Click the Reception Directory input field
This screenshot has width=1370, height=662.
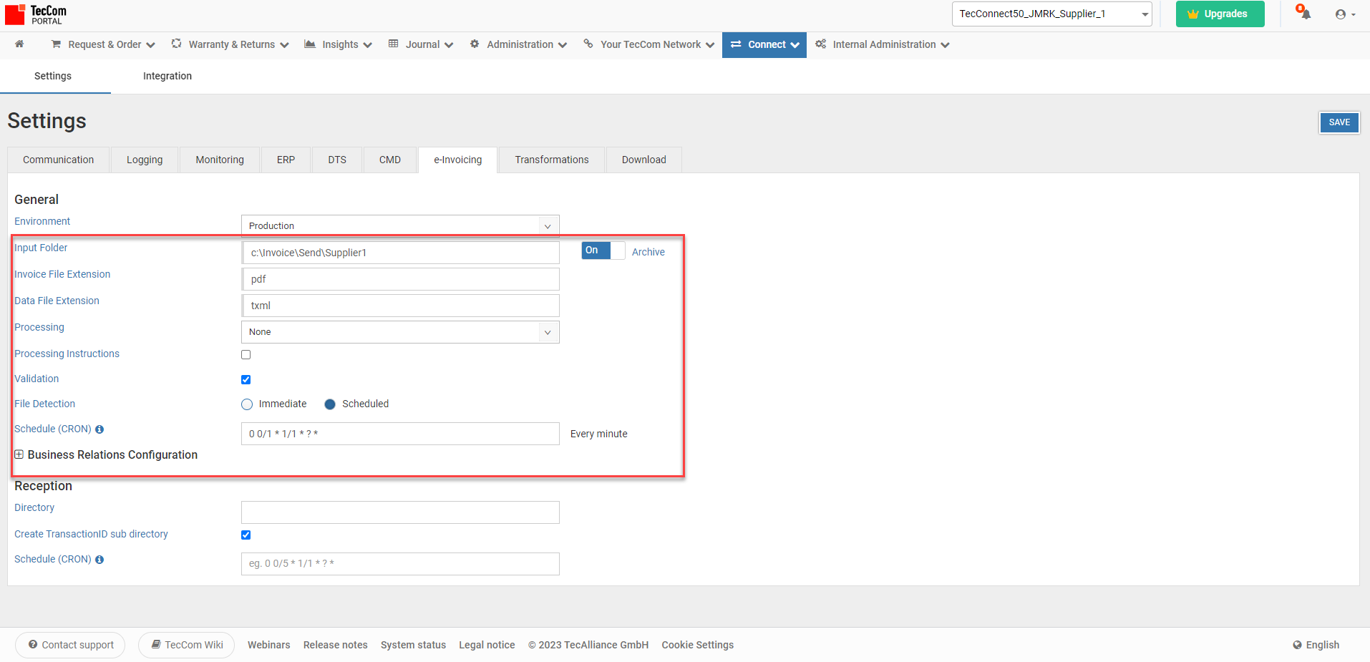click(x=400, y=512)
